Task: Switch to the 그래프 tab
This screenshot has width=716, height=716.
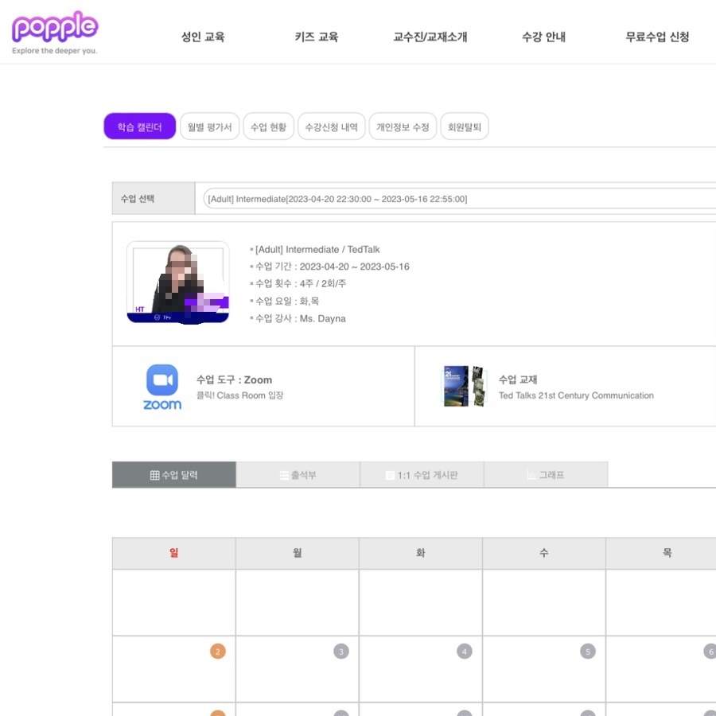Action: point(546,475)
